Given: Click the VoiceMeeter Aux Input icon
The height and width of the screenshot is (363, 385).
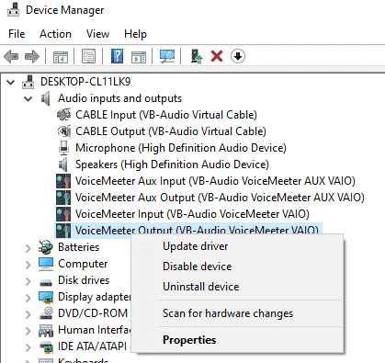Looking at the screenshot, I should [x=63, y=181].
